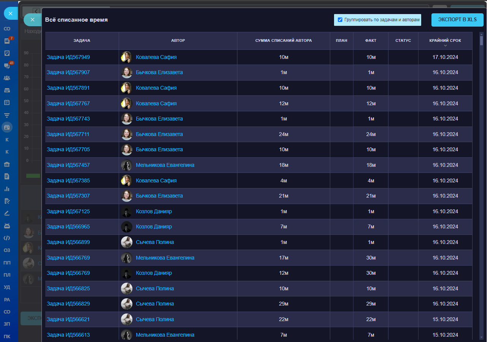Viewport: 487px width, 342px height.
Task: Open chat messages icon with badge 41
Action: [7, 66]
